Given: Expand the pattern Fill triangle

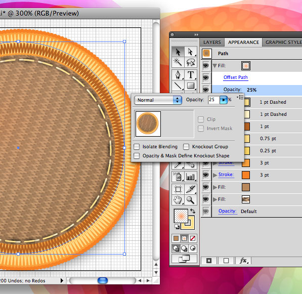Looking at the screenshot, I should (x=215, y=199).
